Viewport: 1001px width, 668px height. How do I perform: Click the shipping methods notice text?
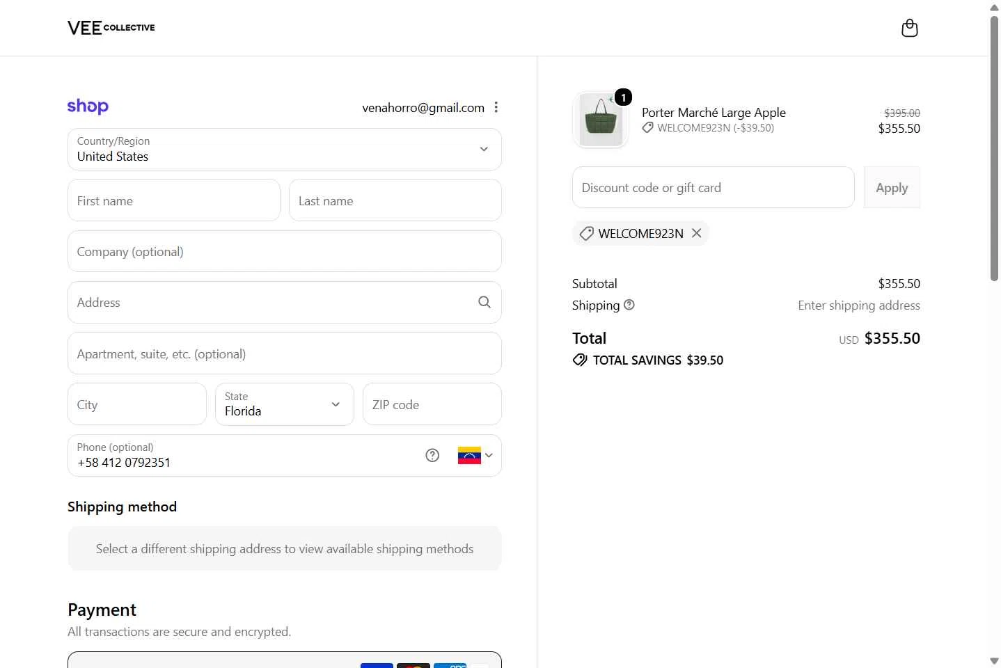click(285, 548)
